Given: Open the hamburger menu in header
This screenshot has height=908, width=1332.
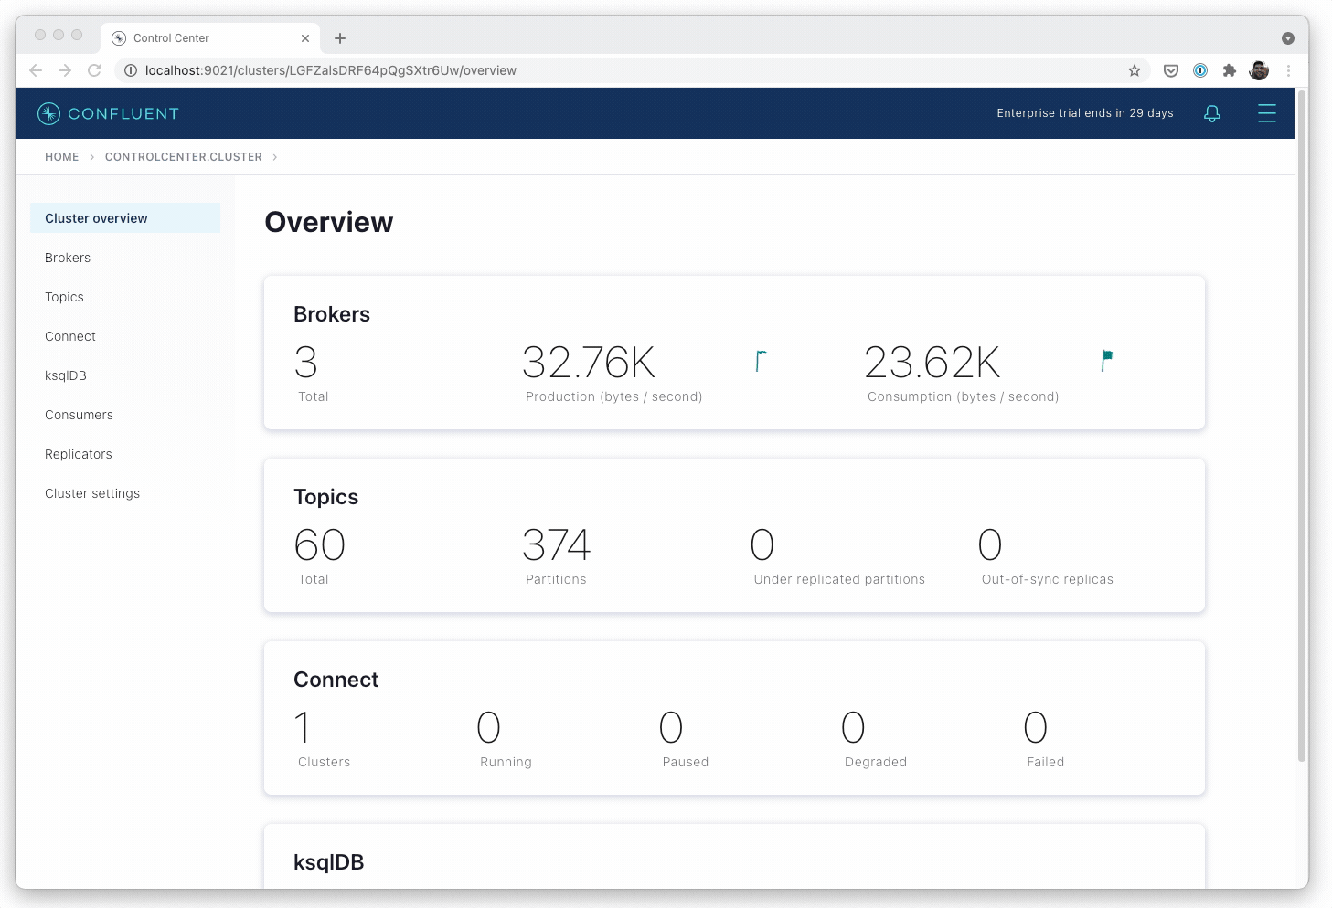Looking at the screenshot, I should pyautogui.click(x=1266, y=113).
